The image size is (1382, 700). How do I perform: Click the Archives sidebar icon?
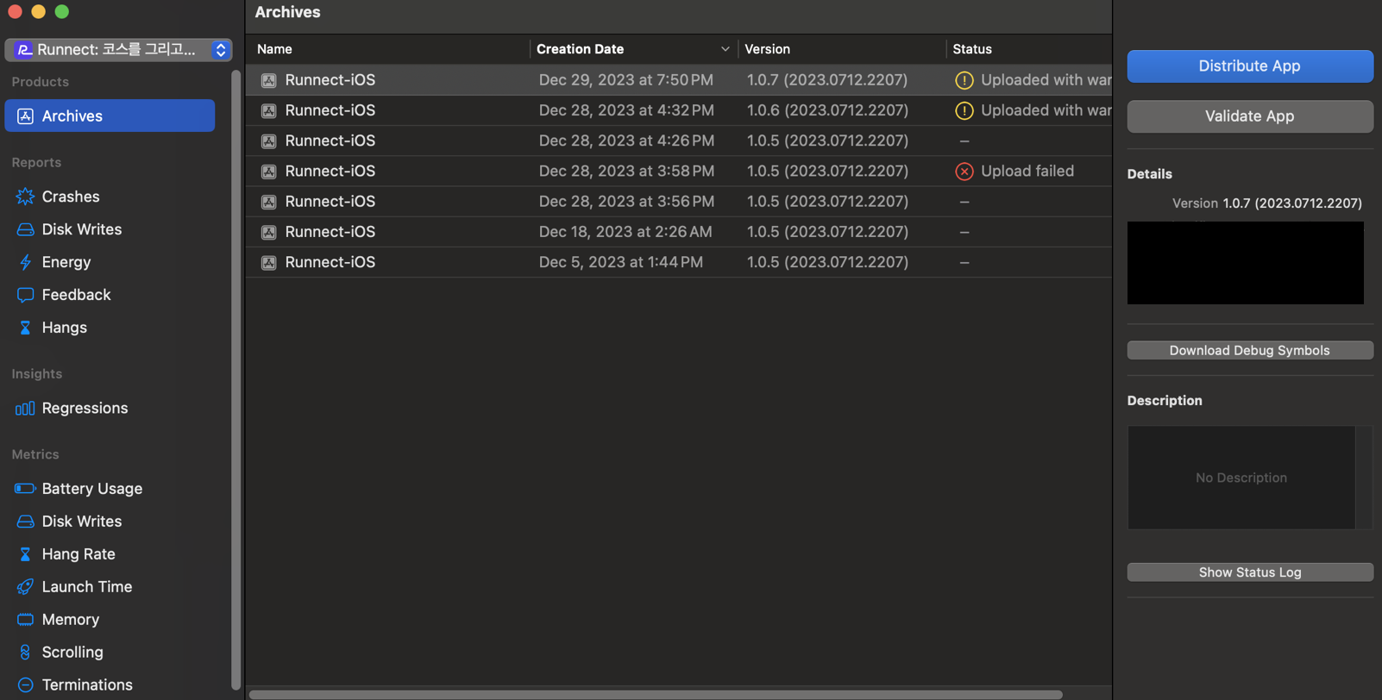(25, 116)
